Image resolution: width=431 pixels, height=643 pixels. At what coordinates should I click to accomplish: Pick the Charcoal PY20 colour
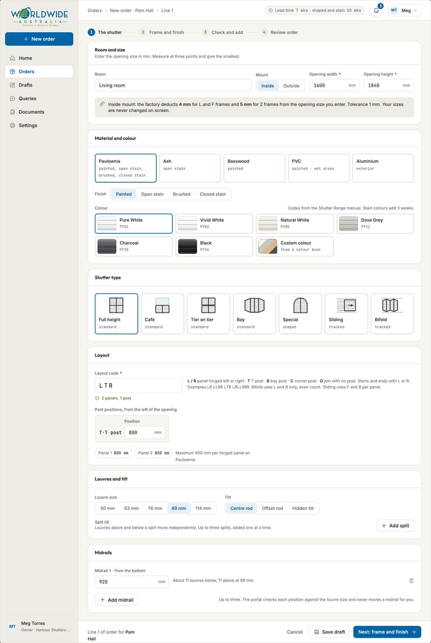(134, 246)
